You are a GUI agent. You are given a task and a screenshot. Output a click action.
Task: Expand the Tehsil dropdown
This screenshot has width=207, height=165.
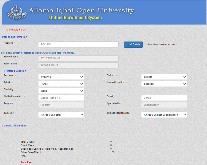(x=61, y=84)
